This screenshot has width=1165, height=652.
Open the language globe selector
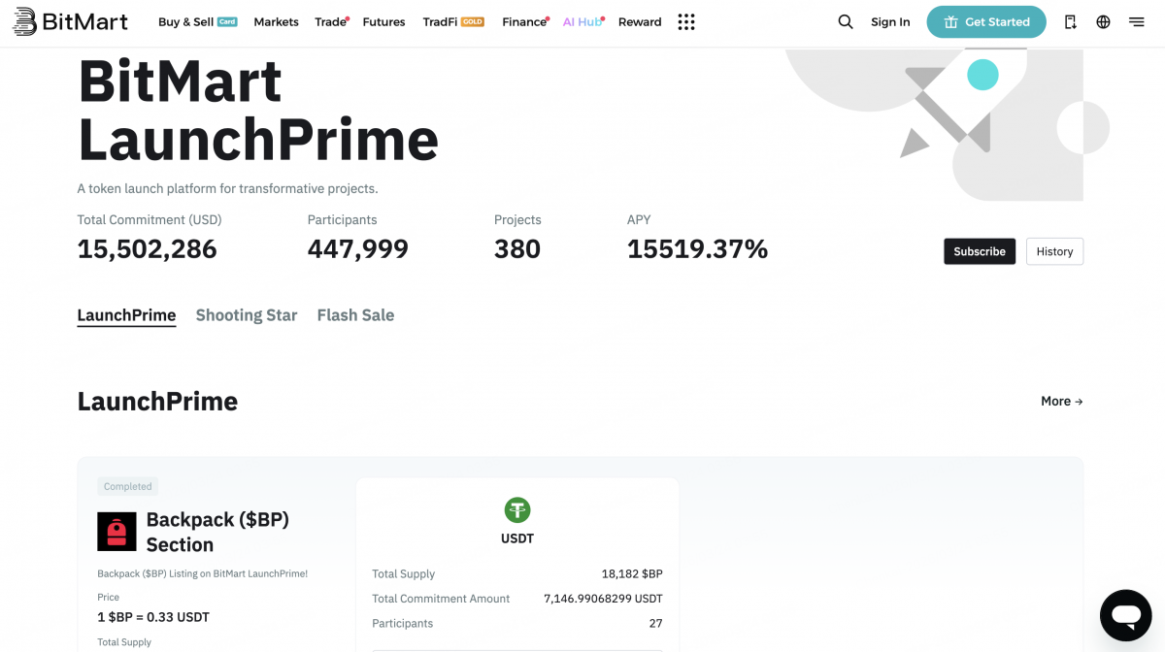1103,20
